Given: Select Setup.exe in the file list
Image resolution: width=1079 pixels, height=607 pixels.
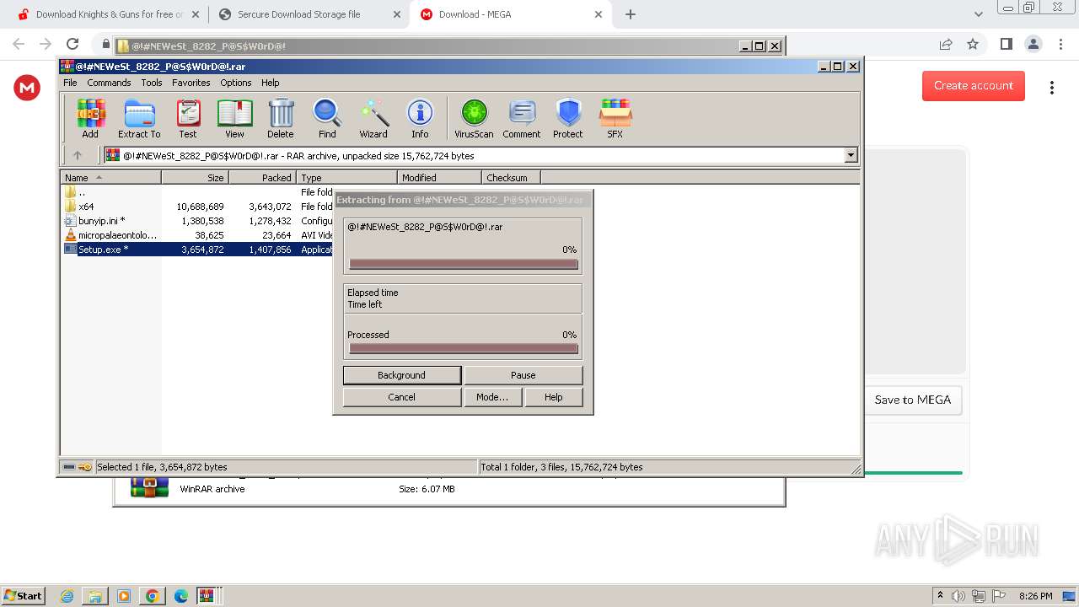Looking at the screenshot, I should coord(195,250).
